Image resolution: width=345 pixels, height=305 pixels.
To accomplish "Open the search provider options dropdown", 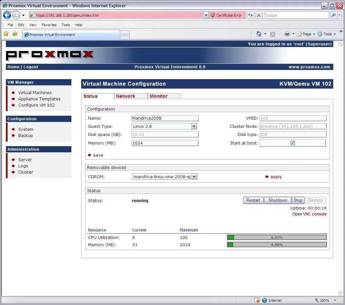I will point(339,15).
